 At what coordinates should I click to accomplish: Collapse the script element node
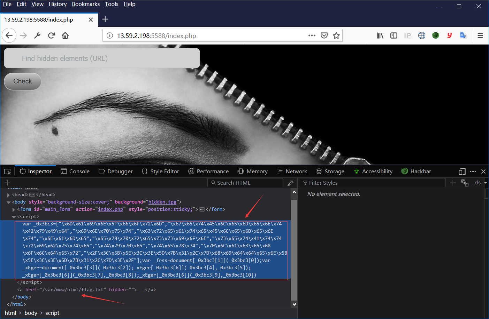14,217
